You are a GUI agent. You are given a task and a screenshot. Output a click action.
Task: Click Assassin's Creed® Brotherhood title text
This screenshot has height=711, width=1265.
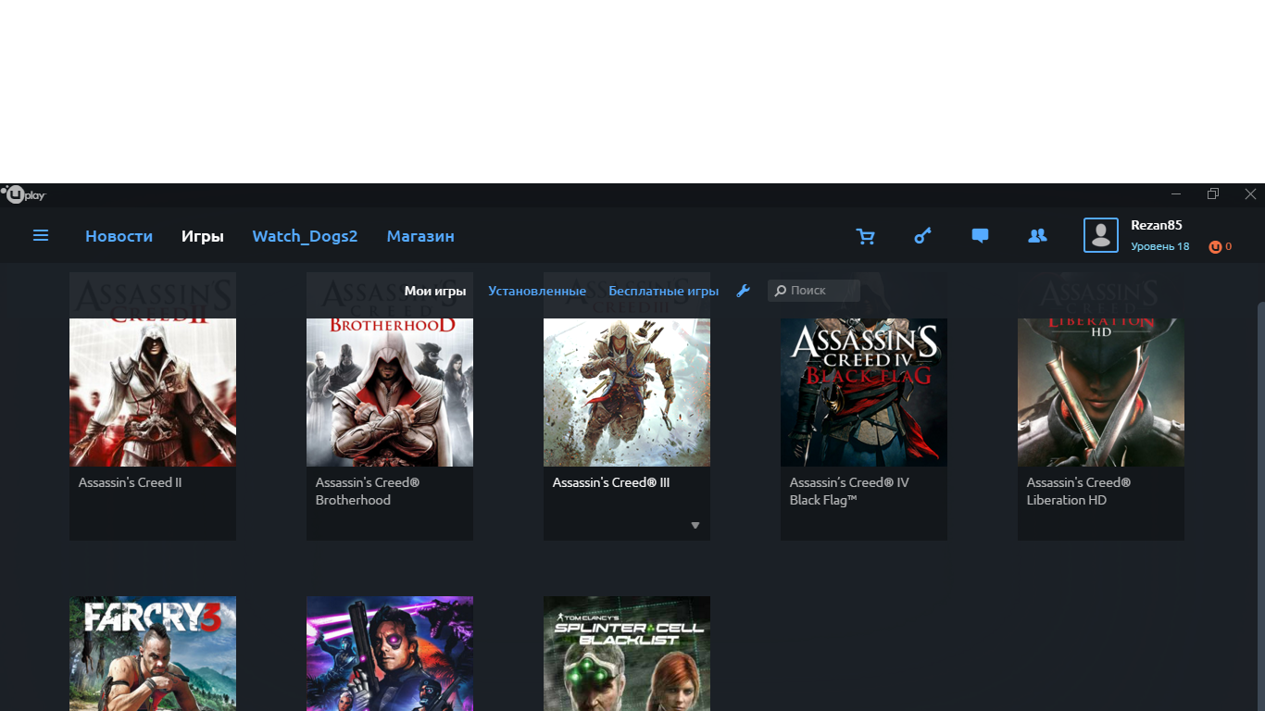pos(368,491)
